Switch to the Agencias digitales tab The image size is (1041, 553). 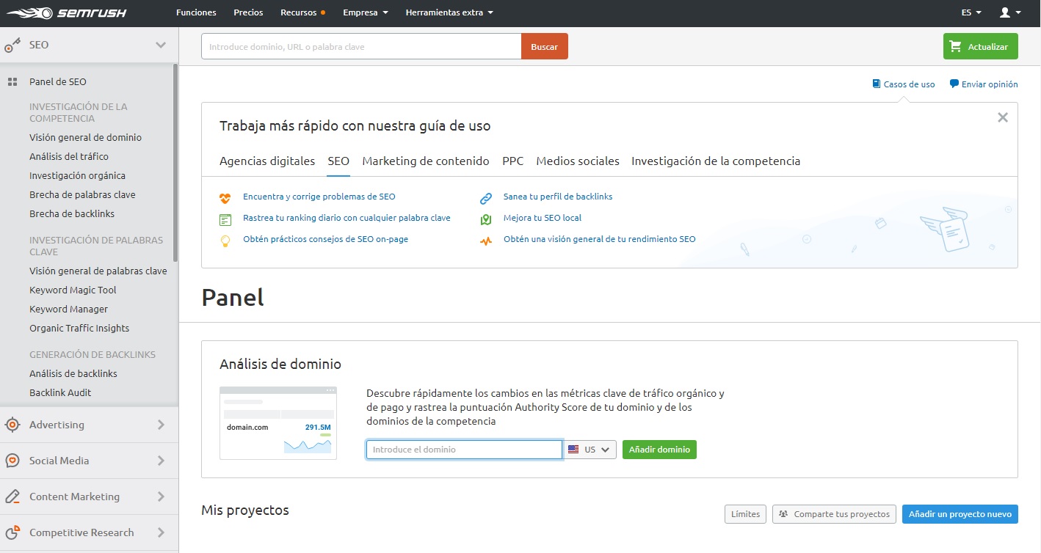(267, 161)
